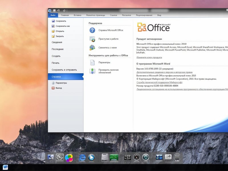The image size is (228, 171).
Task: Choose Сохранить как in the sidebar
Action: [x=61, y=26]
